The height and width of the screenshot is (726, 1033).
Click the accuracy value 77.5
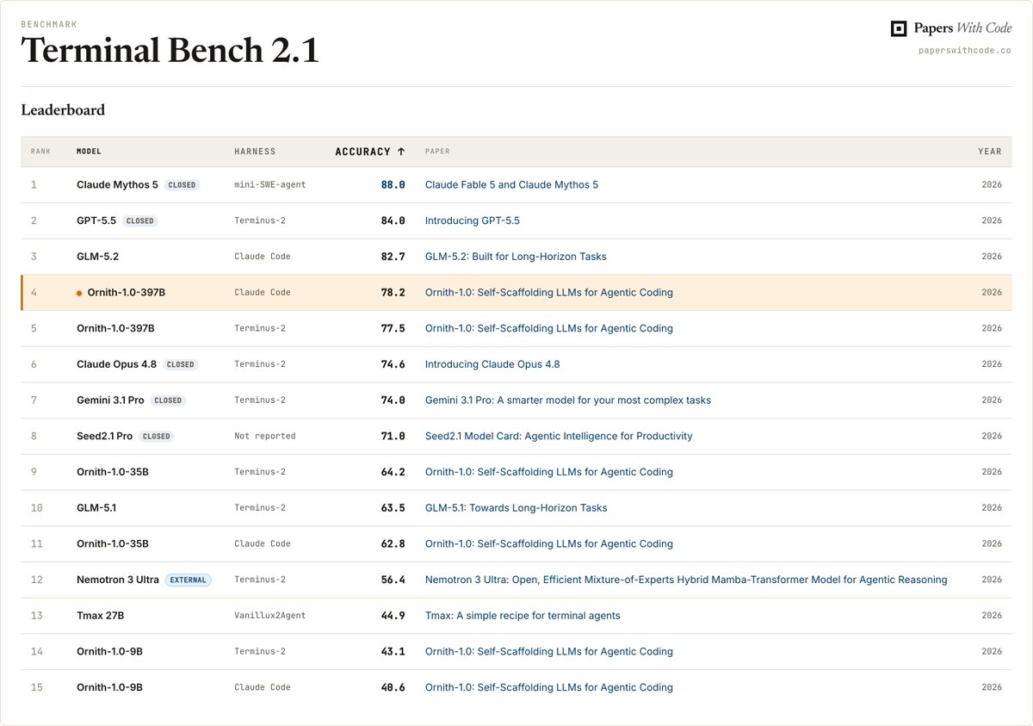coord(393,329)
